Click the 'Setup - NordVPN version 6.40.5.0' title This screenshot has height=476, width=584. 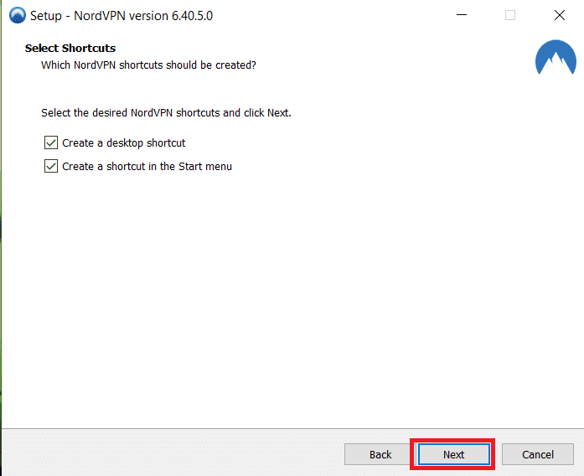(121, 16)
